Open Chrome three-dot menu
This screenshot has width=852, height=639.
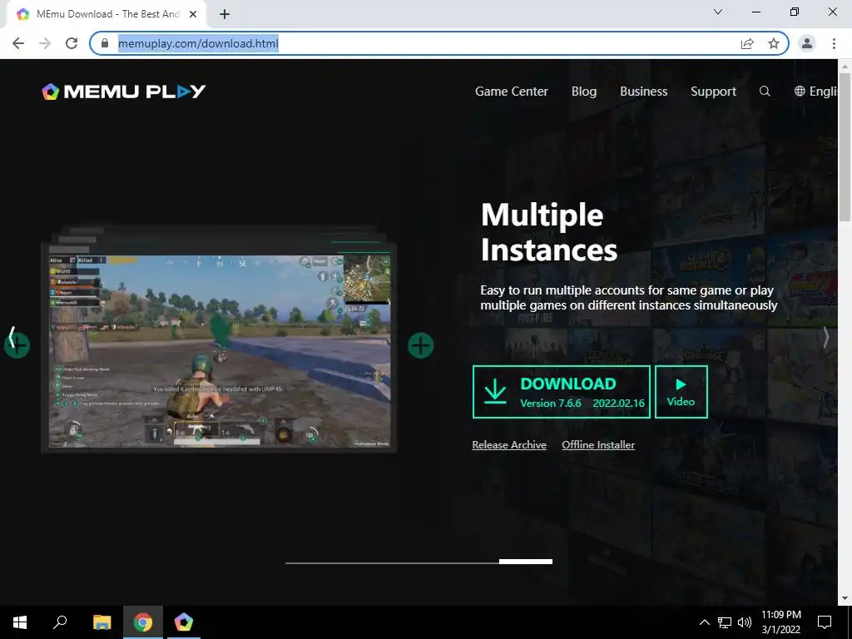(834, 43)
